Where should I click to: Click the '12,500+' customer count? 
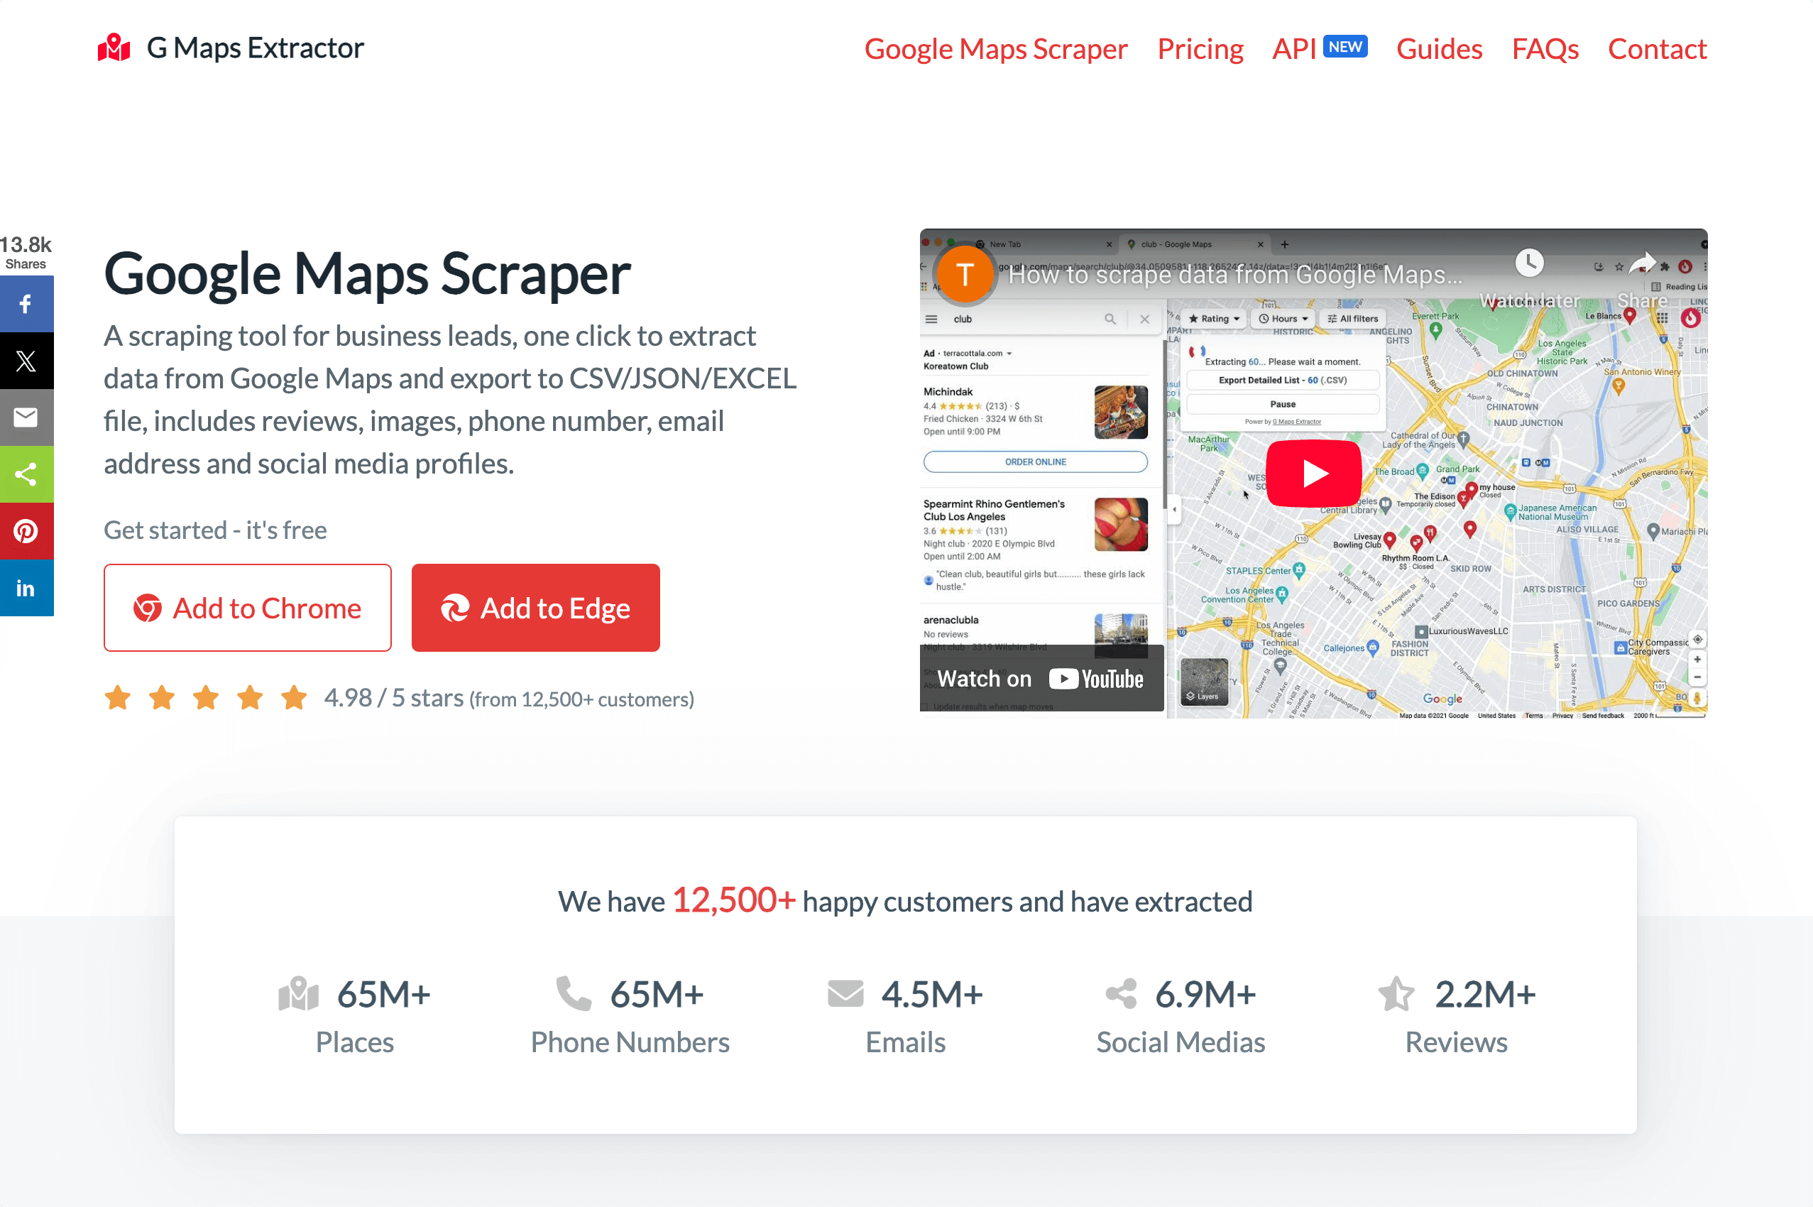tap(733, 900)
